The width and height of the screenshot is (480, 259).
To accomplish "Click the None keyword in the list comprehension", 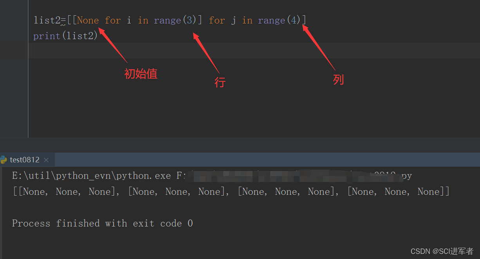I will (88, 20).
